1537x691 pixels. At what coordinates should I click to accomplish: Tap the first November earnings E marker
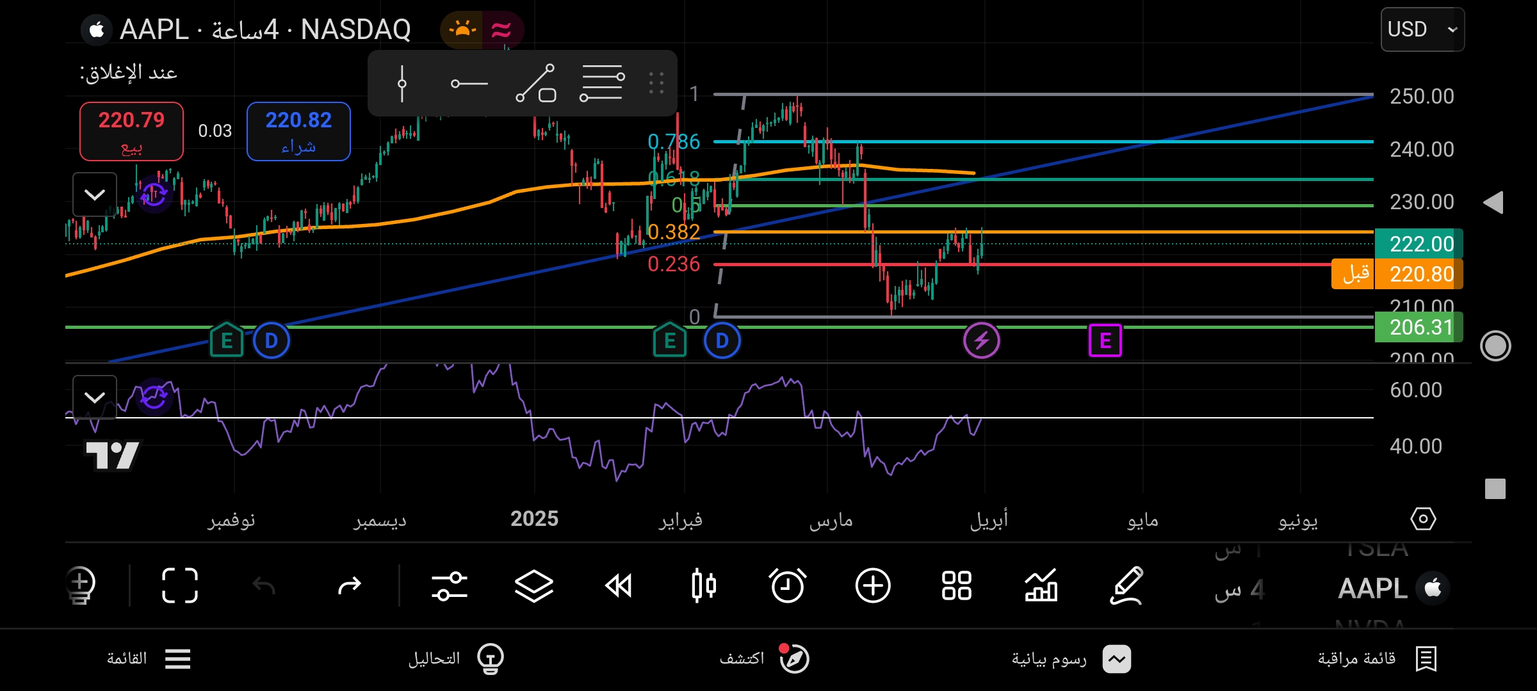pos(227,340)
